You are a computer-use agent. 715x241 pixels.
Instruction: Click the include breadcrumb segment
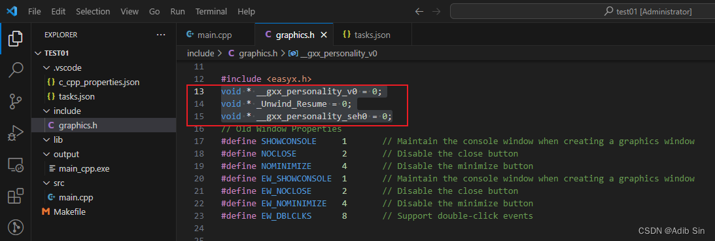(x=200, y=54)
